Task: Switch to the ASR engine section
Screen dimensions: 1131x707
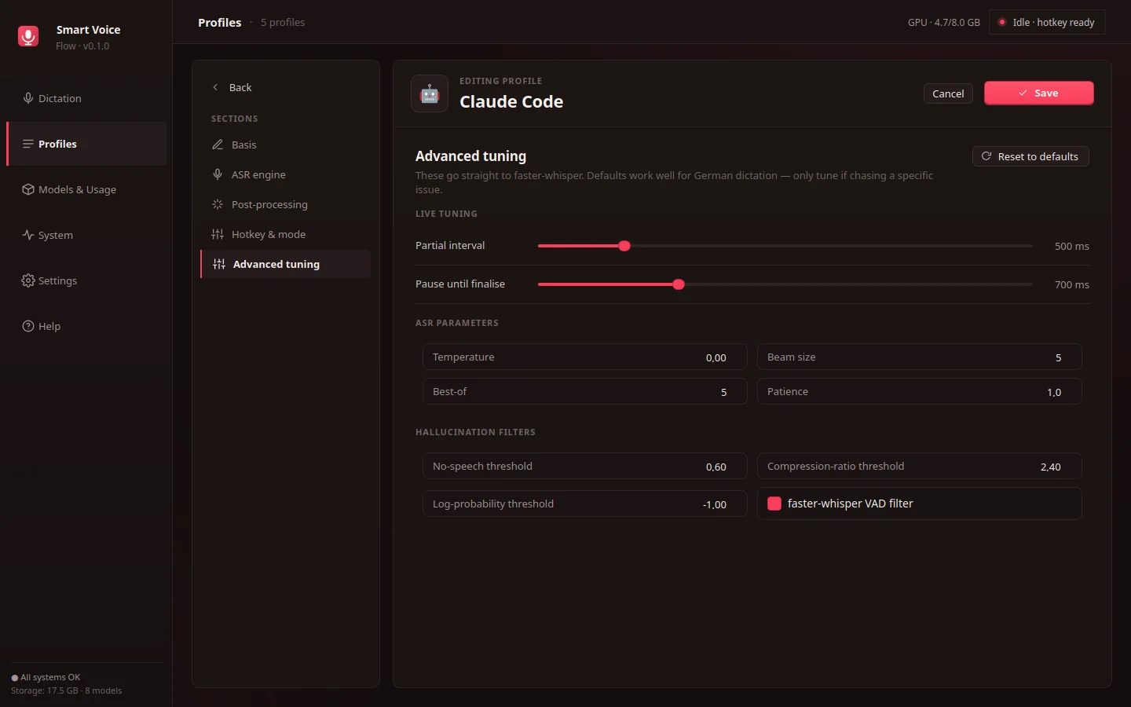Action: click(x=286, y=174)
